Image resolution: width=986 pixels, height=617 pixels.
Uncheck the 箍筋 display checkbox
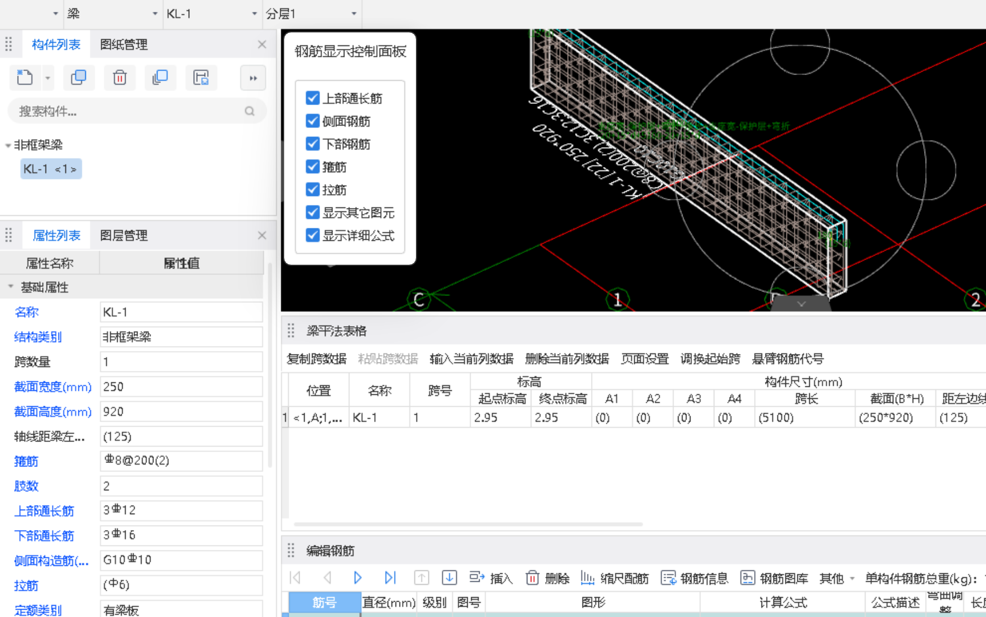(313, 166)
